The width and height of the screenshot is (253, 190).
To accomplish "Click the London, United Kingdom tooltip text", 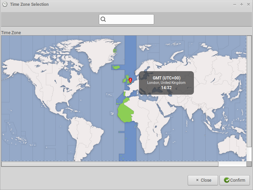I will 166,83.
